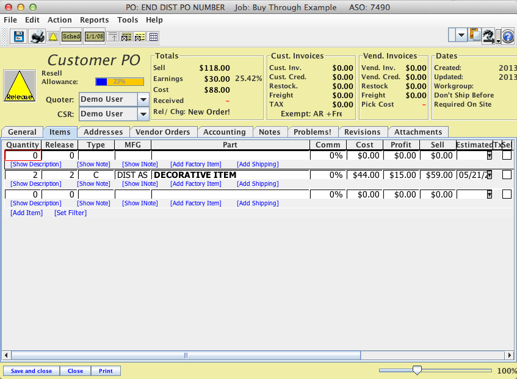517x379 pixels.
Task: Toggle the Sel checkbox for DECORATIVE ITEM row
Action: click(507, 175)
